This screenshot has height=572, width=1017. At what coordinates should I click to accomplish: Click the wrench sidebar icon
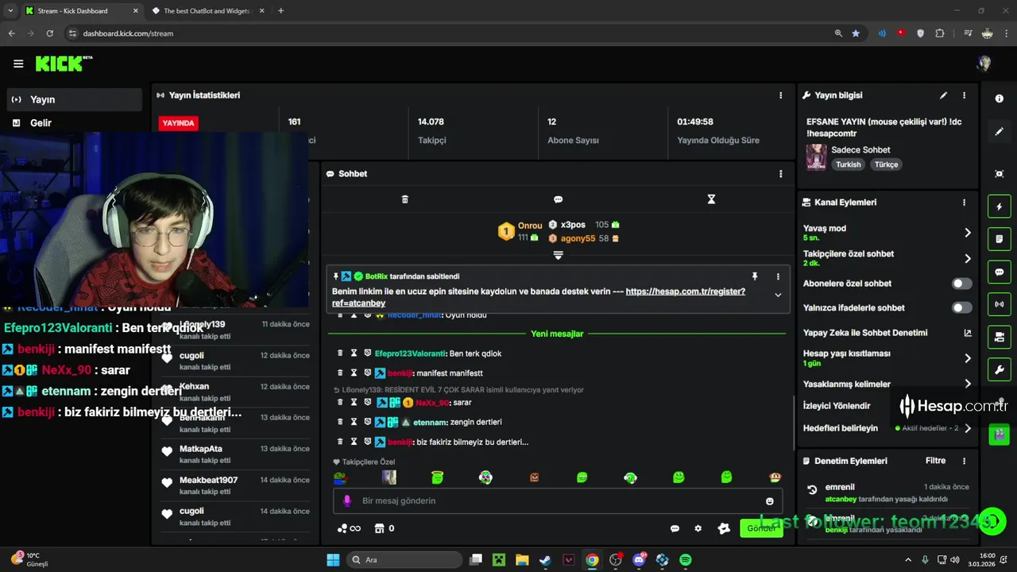pos(999,369)
